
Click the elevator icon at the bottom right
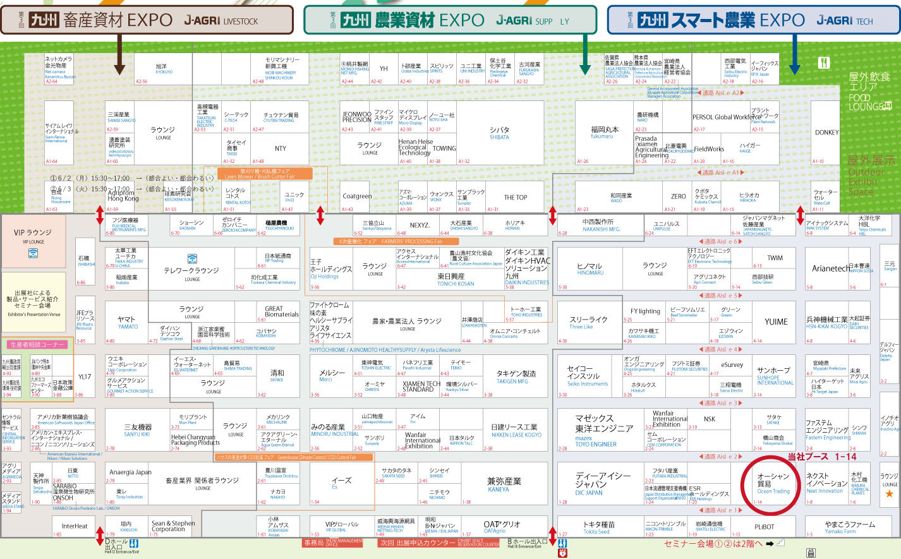point(811,553)
